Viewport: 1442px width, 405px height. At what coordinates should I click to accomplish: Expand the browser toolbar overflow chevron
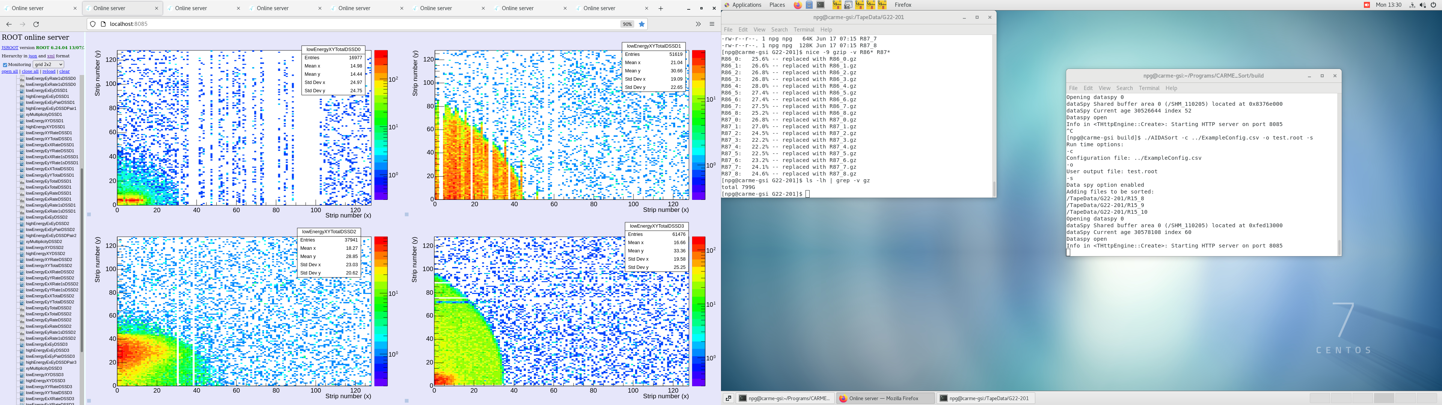[x=698, y=24]
